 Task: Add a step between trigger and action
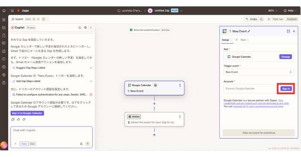[x=154, y=104]
